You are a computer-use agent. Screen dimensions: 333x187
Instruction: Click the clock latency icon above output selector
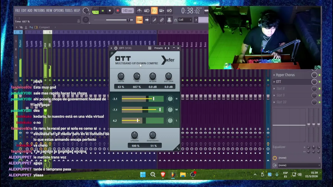275,158
